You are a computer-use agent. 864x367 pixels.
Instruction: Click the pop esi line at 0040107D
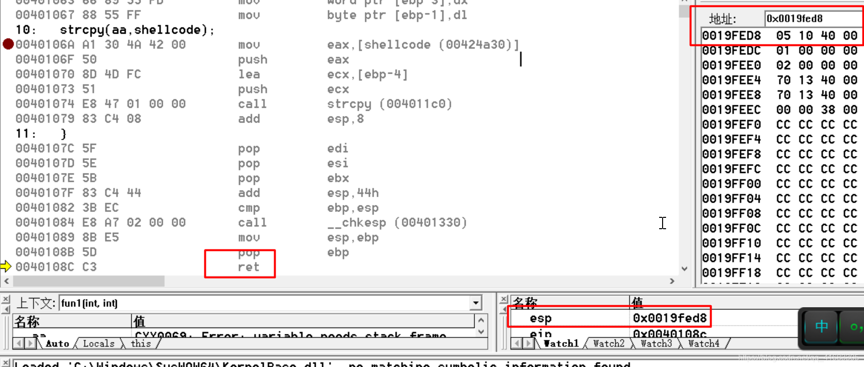182,163
